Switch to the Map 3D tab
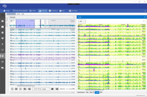This screenshot has height=97, width=147. [x=92, y=92]
